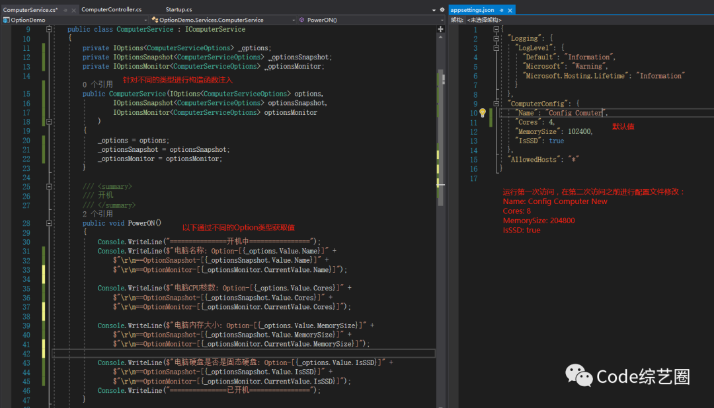Click the "Cores" key in ComputerConfig

pos(528,122)
